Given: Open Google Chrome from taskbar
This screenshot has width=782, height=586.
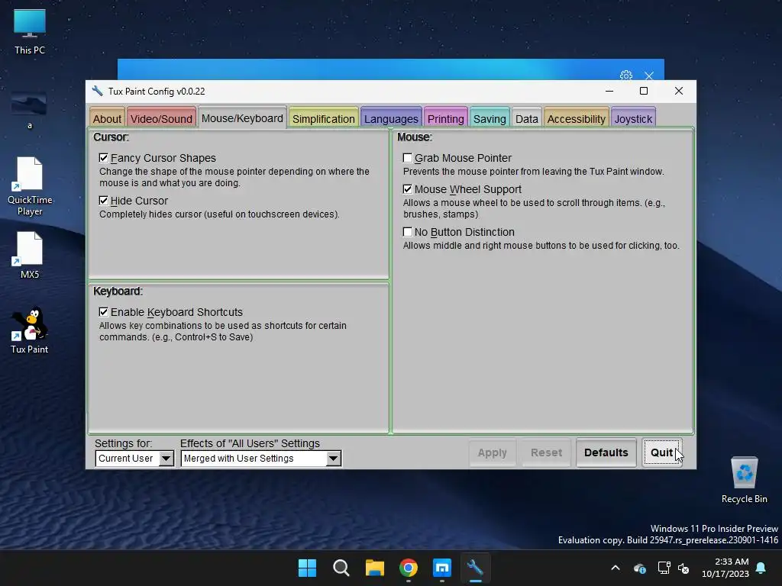Looking at the screenshot, I should [x=409, y=568].
